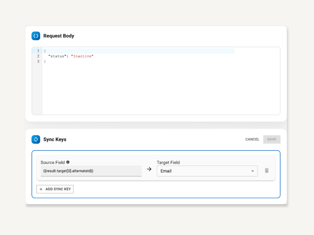
Task: Click the Request Body braces icon
Action: click(x=36, y=36)
